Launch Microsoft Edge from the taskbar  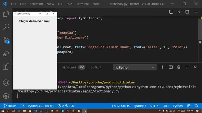click(x=19, y=111)
